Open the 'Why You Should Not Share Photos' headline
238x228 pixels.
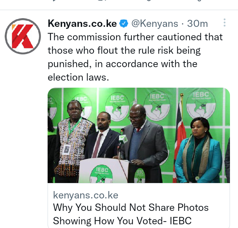(131, 214)
